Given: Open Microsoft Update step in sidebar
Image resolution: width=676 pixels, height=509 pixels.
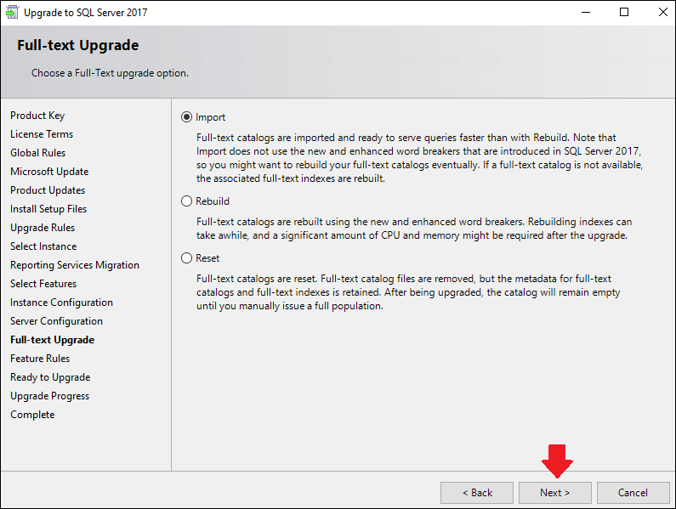Looking at the screenshot, I should [49, 172].
